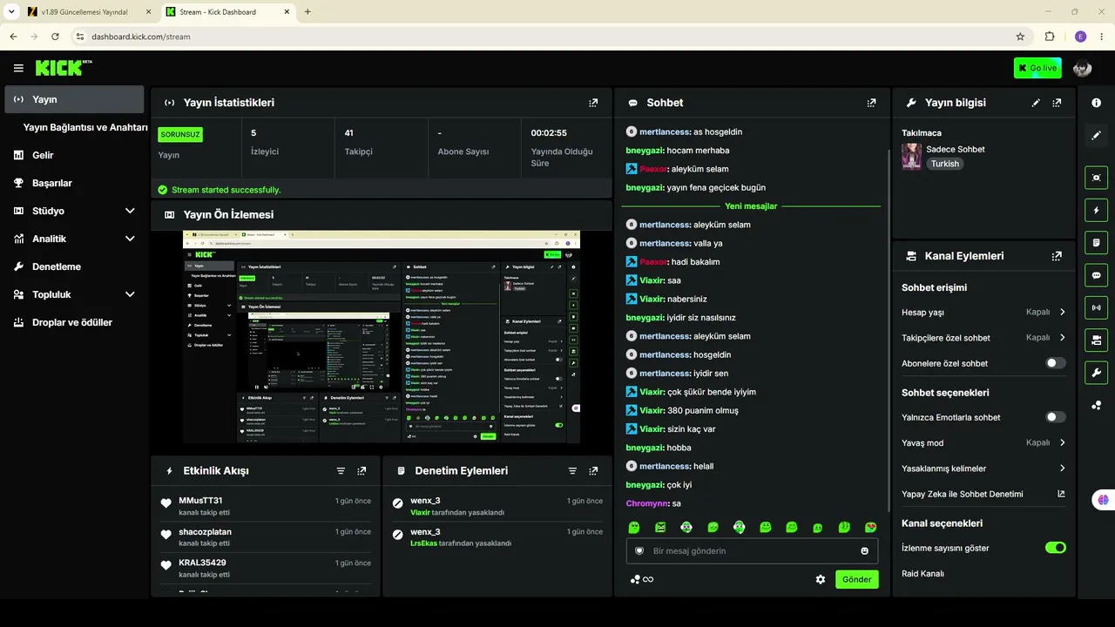The height and width of the screenshot is (627, 1115).
Task: Click the Go live button
Action: coord(1037,68)
